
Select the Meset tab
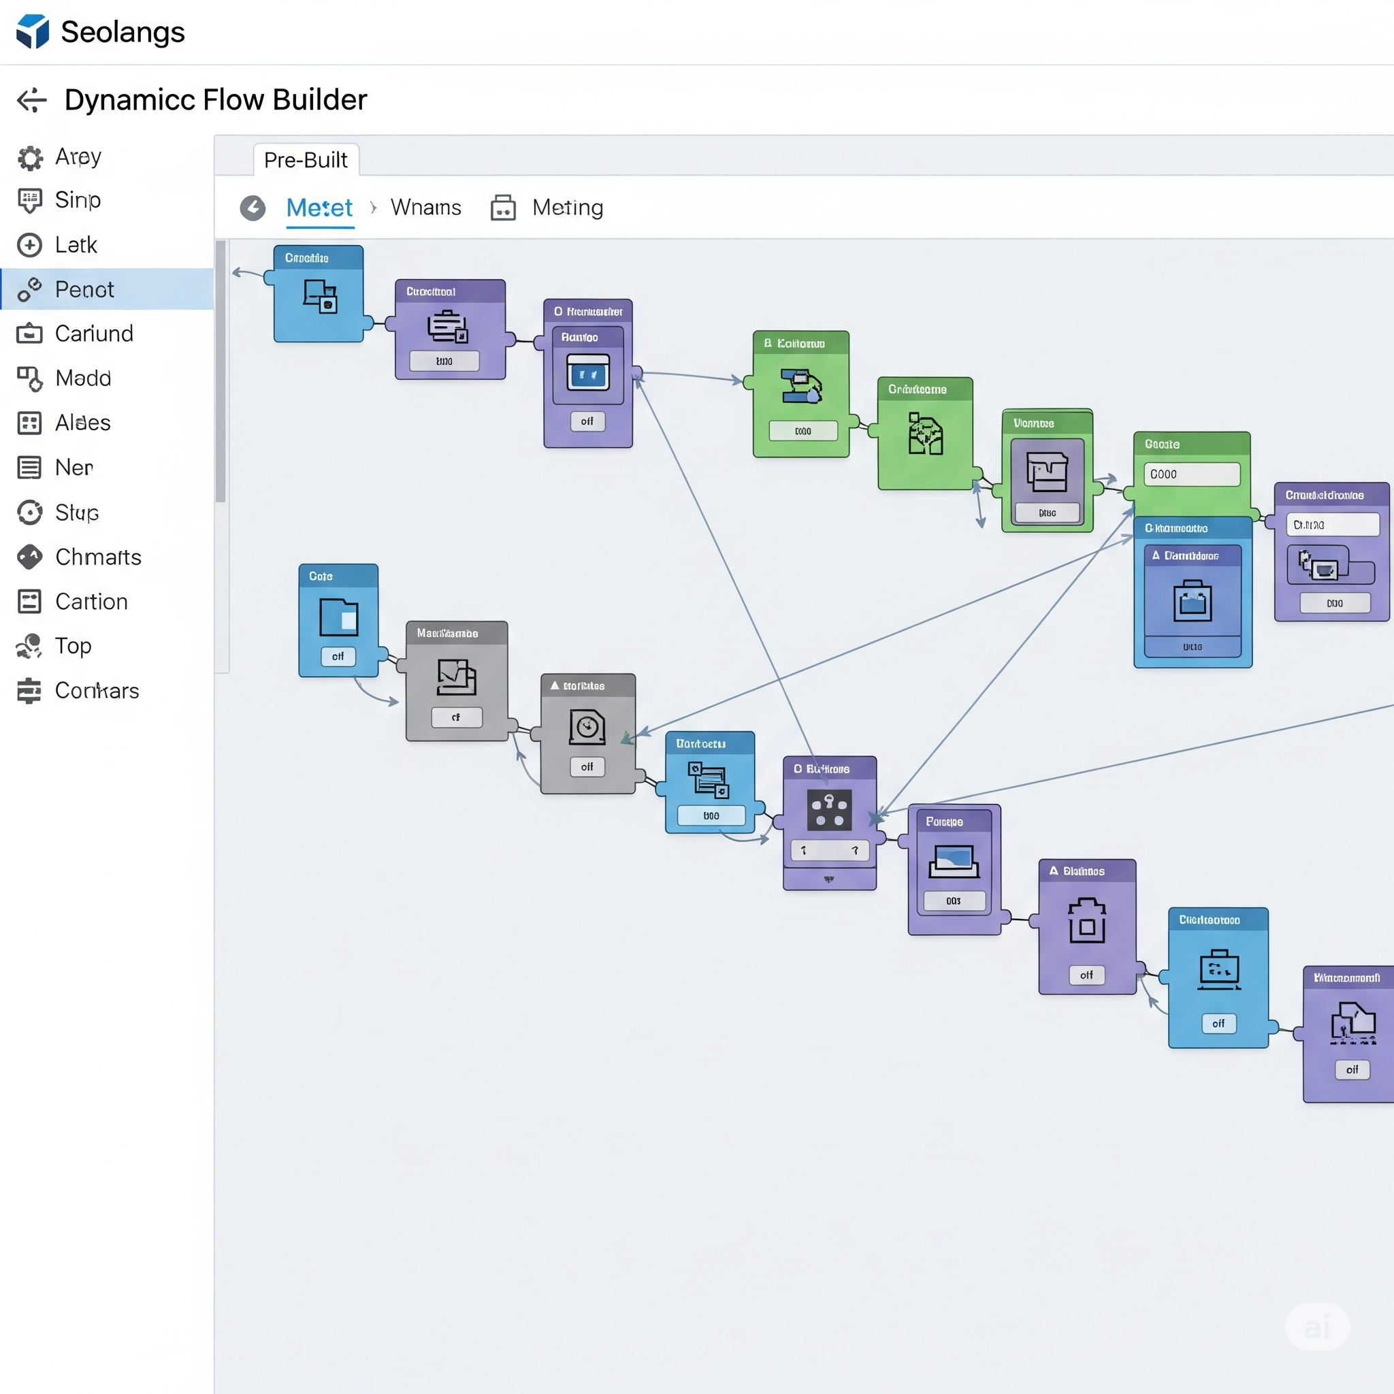320,208
